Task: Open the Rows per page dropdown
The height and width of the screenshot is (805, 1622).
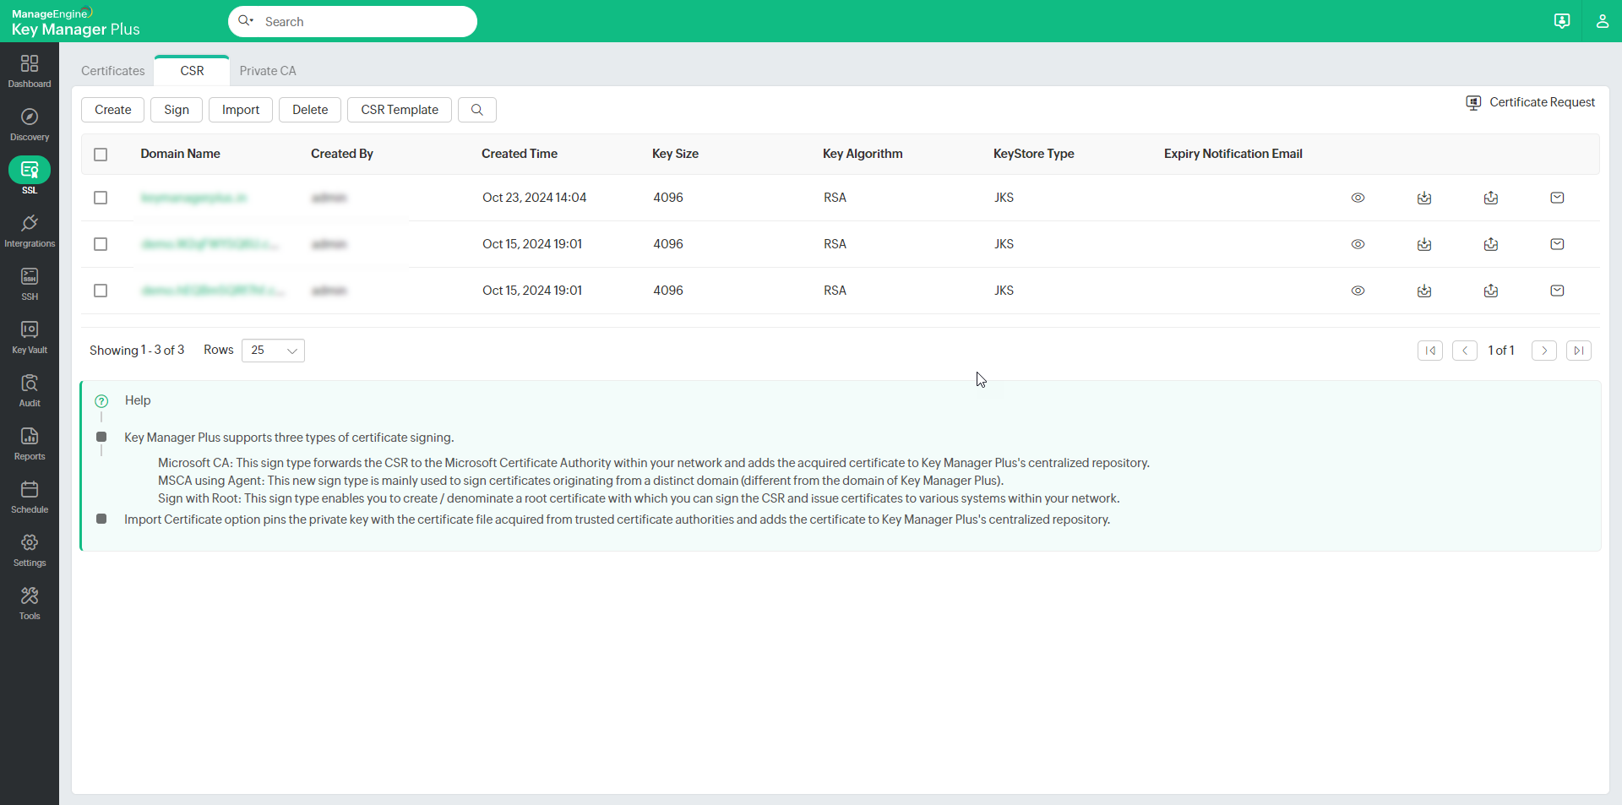Action: [x=272, y=350]
